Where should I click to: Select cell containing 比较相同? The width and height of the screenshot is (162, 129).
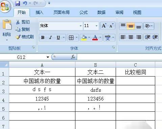135,72
